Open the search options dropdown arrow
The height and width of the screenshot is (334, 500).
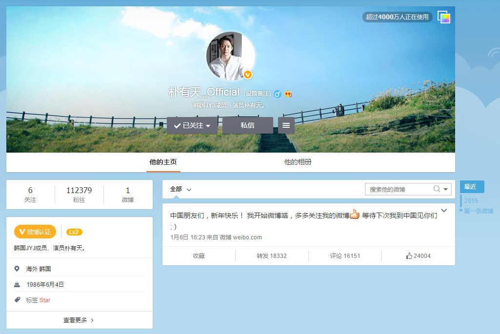(446, 189)
